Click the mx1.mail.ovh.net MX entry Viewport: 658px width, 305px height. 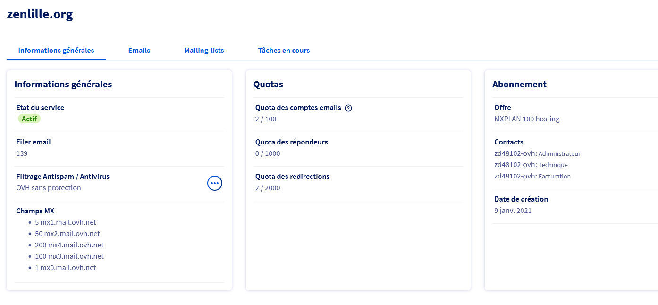coord(65,222)
